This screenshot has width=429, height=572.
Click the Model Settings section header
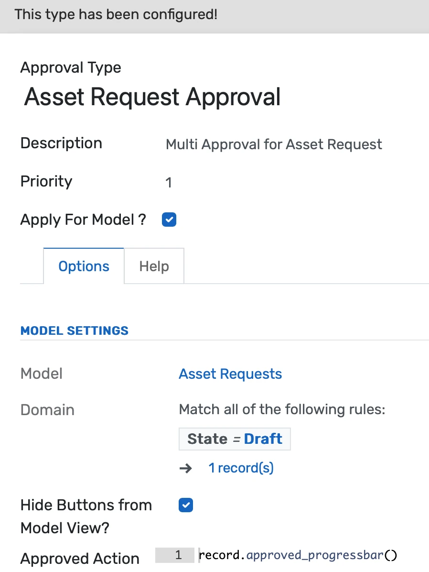(x=74, y=330)
